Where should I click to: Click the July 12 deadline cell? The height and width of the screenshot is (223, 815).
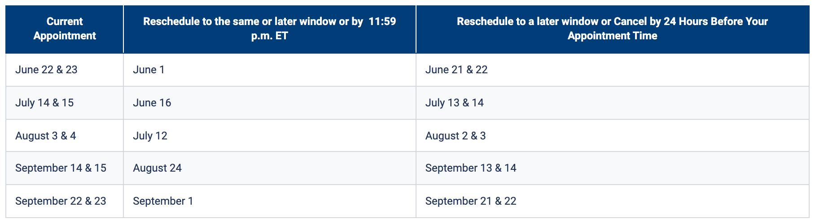pos(150,136)
